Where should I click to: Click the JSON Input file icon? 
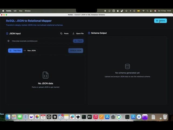point(7,34)
